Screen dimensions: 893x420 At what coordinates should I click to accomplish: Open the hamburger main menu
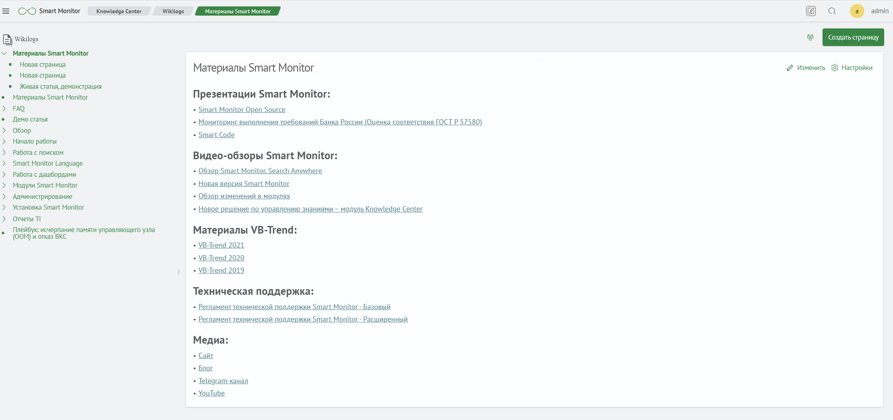click(6, 11)
